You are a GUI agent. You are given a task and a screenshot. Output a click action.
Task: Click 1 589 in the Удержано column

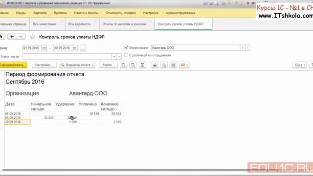click(x=73, y=122)
